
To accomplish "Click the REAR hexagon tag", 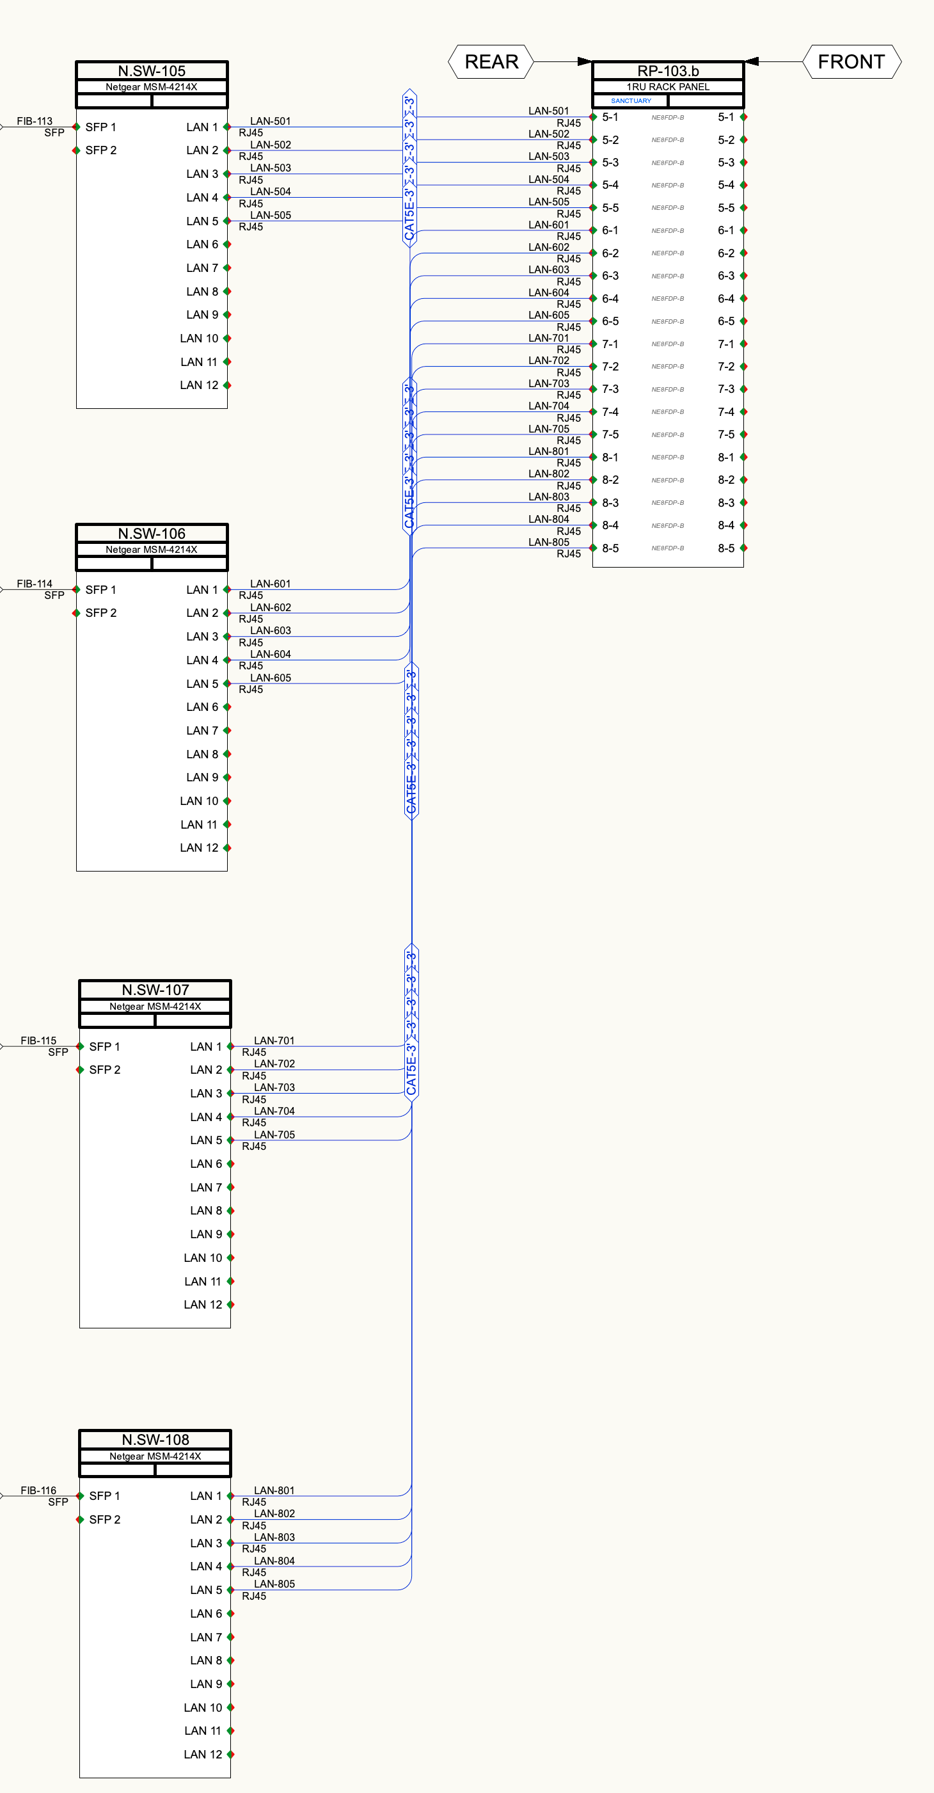I will click(491, 62).
